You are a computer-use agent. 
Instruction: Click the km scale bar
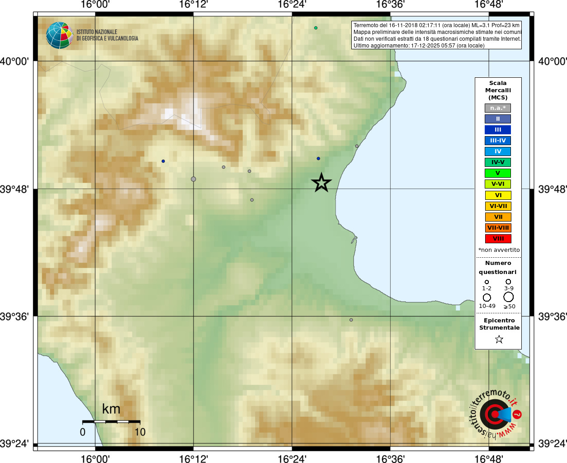(111, 421)
